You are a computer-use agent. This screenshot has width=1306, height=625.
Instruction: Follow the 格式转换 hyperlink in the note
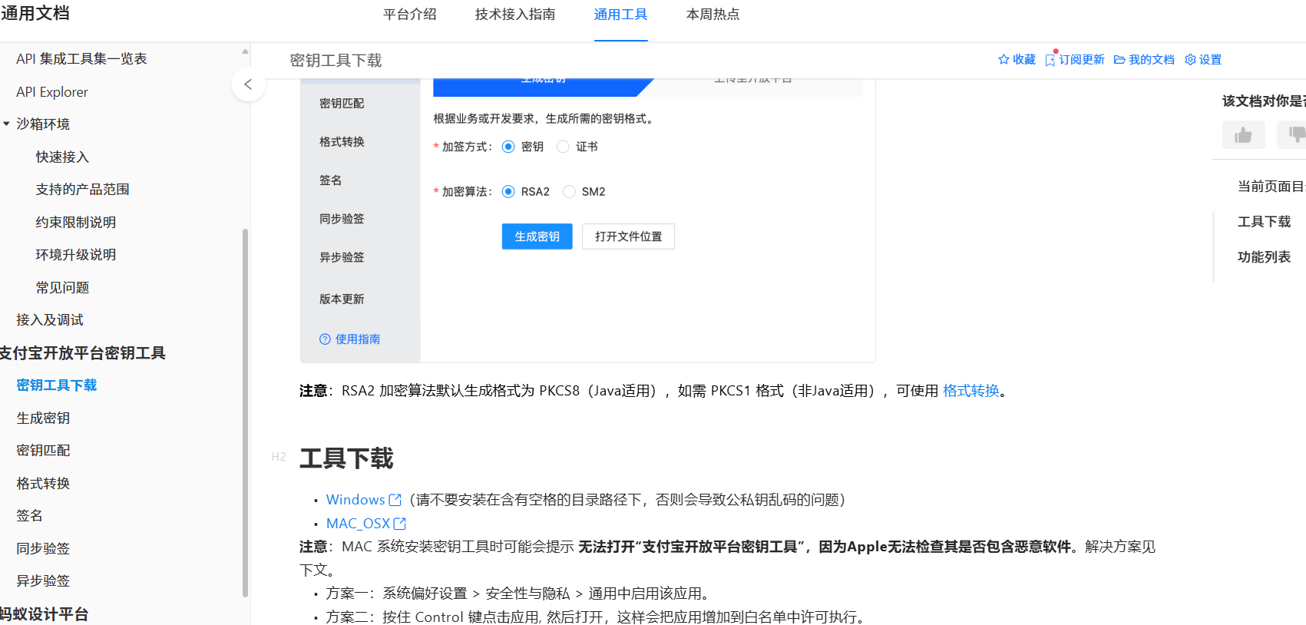[x=970, y=391]
